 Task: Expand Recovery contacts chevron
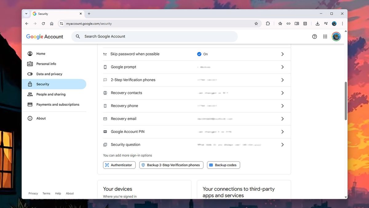tap(282, 93)
